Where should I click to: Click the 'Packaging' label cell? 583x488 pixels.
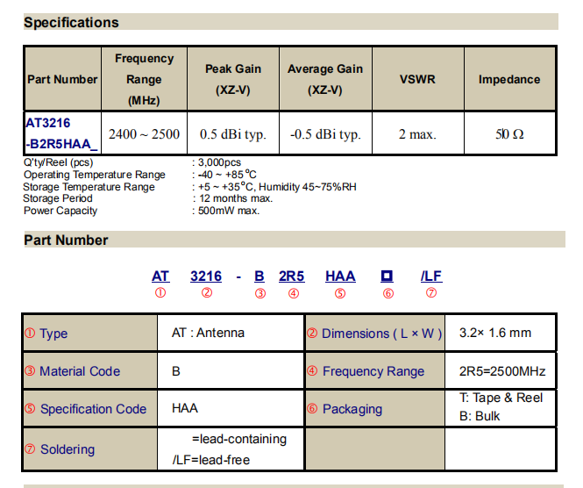pyautogui.click(x=375, y=409)
